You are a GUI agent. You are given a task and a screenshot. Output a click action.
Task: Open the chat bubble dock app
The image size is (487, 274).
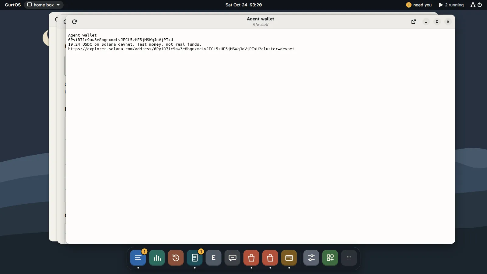233,258
